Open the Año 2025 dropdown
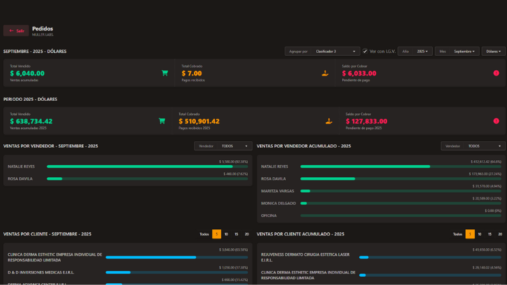This screenshot has height=285, width=507. tap(423, 51)
